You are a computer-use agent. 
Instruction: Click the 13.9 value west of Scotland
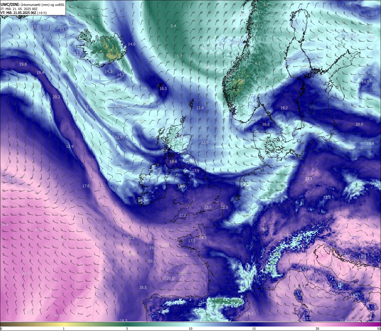click(x=118, y=137)
